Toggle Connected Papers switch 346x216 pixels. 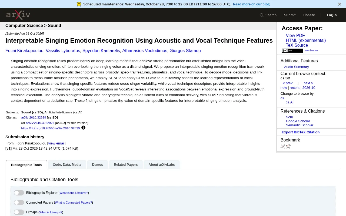[x=19, y=202]
